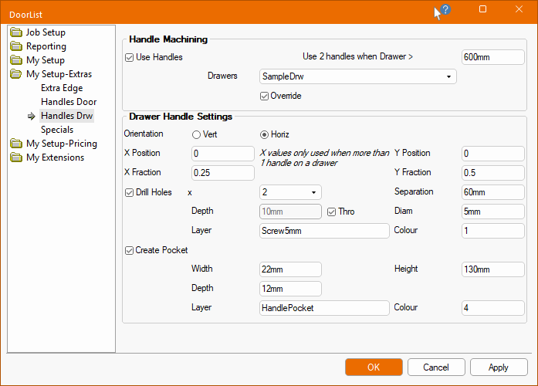The width and height of the screenshot is (538, 386).
Task: Open the Drill Holes count dropdown
Action: [290, 192]
